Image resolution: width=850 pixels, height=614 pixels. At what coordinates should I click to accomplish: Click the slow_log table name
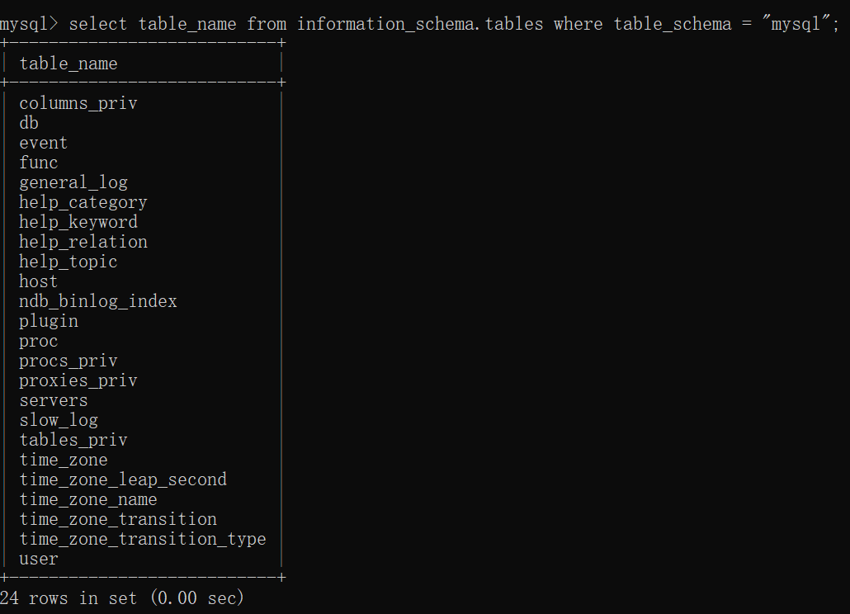(59, 420)
